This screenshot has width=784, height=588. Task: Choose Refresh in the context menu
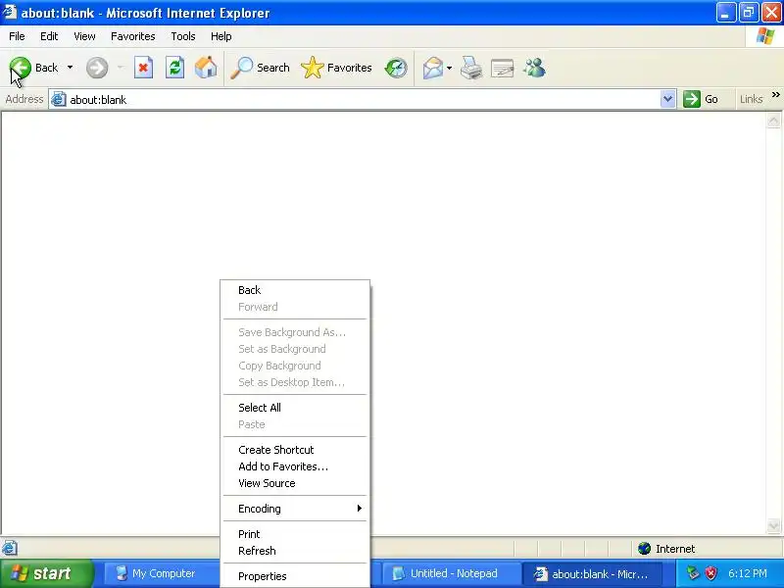[295, 551]
